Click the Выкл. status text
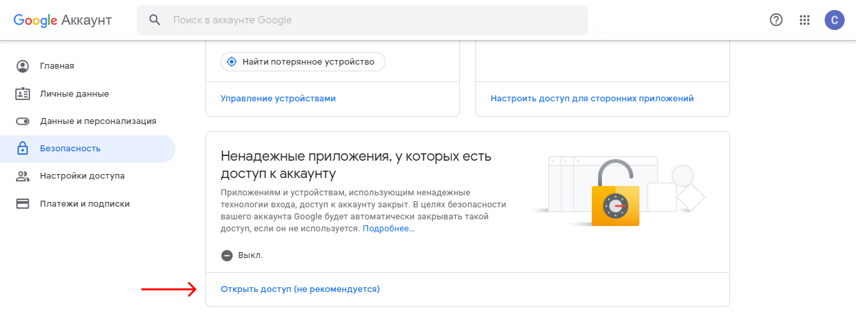 (251, 255)
